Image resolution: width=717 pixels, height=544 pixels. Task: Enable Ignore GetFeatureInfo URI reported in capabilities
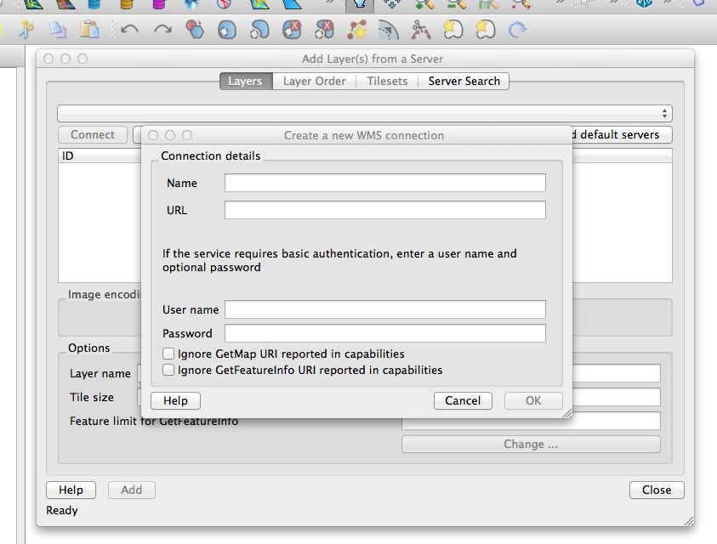[168, 370]
